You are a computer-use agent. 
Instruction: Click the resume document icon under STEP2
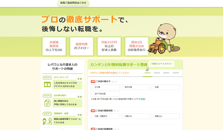[47, 103]
